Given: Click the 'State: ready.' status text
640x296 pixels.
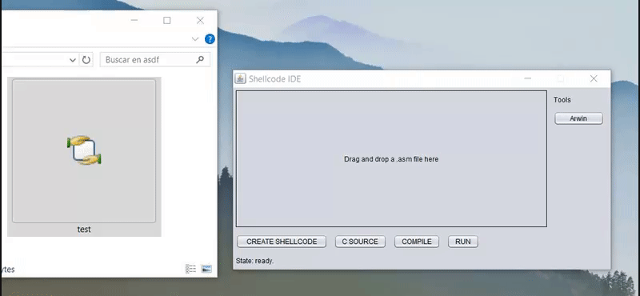Looking at the screenshot, I should point(254,261).
